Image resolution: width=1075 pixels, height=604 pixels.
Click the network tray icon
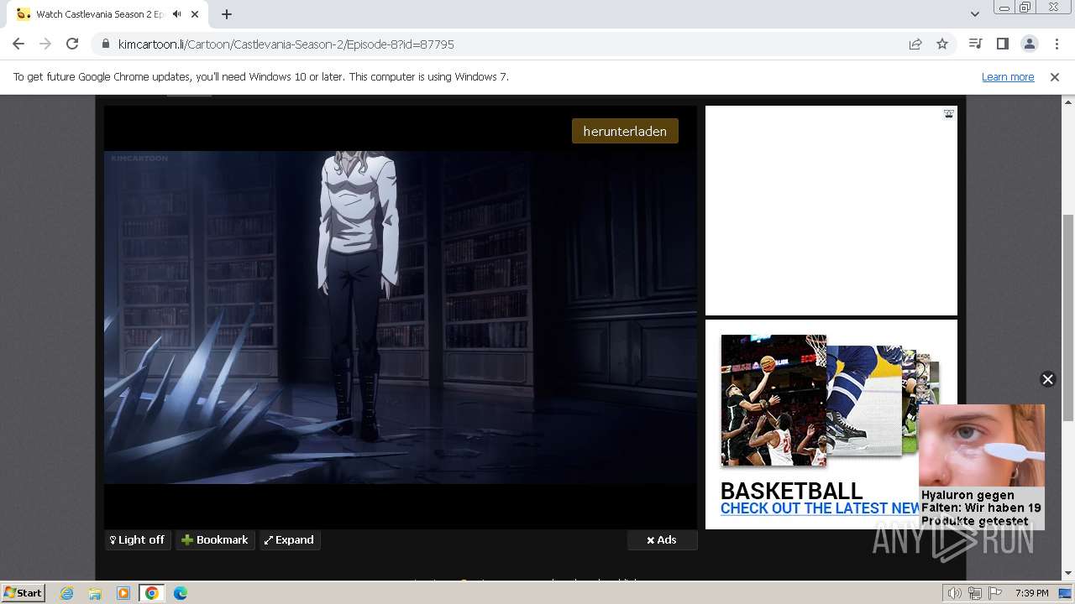tap(975, 593)
